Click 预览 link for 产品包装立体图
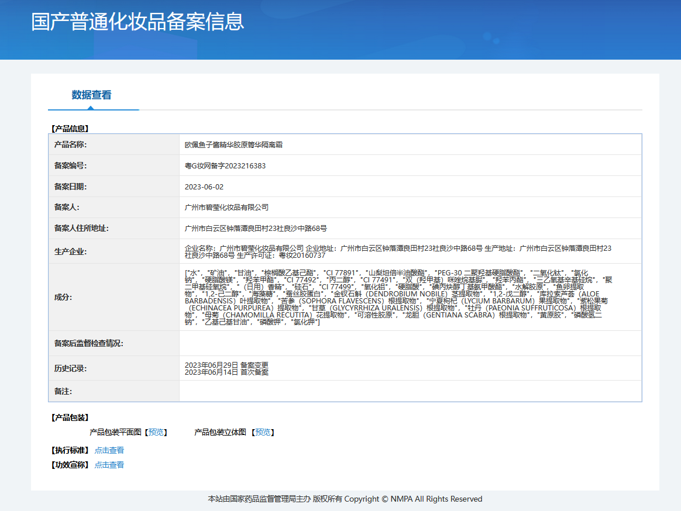The width and height of the screenshot is (681, 511). pyautogui.click(x=263, y=432)
